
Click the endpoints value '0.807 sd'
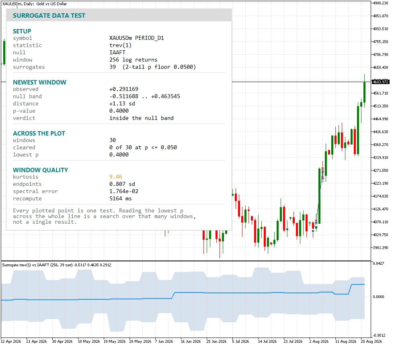(122, 184)
